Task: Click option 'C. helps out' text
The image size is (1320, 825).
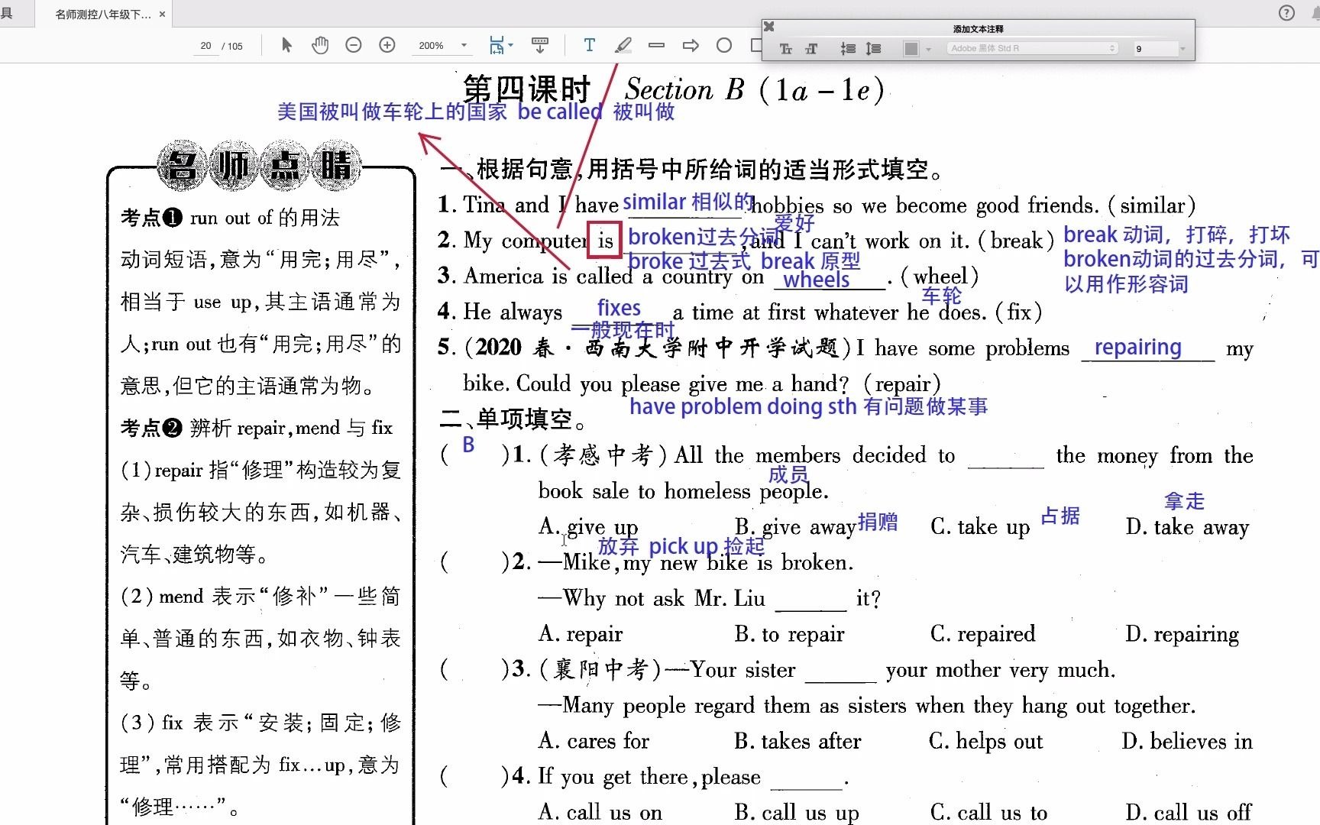Action: (985, 741)
